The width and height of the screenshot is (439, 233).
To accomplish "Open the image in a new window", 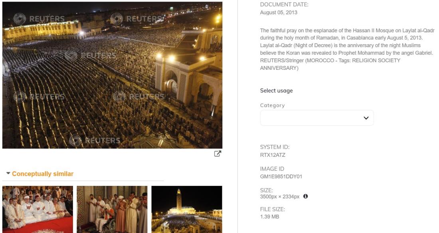I will pos(218,154).
